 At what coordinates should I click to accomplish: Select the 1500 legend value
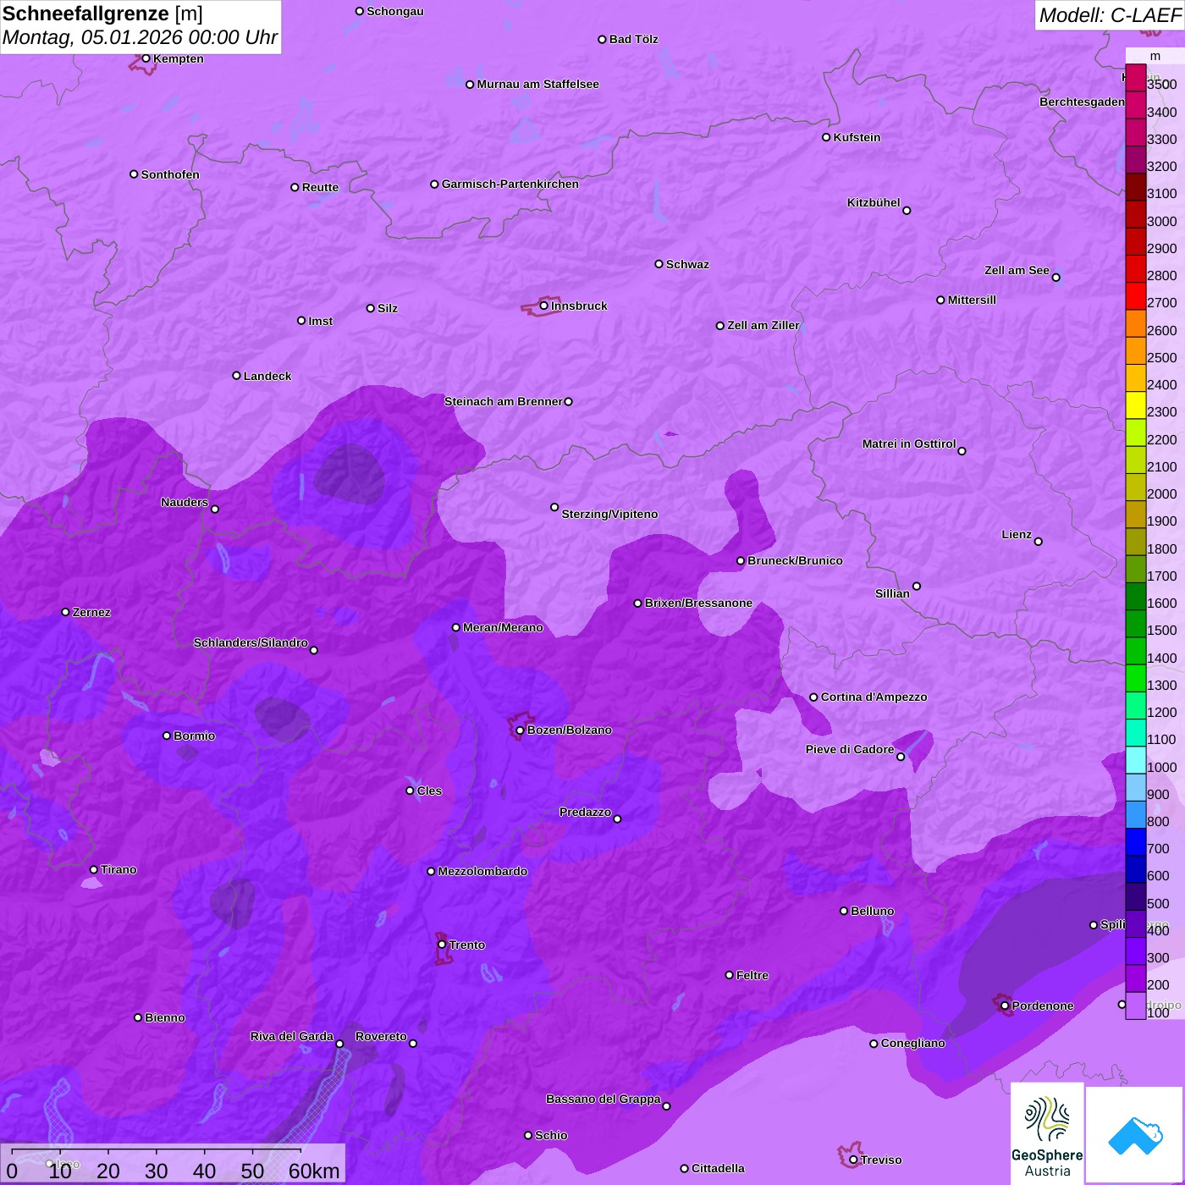click(x=1161, y=630)
